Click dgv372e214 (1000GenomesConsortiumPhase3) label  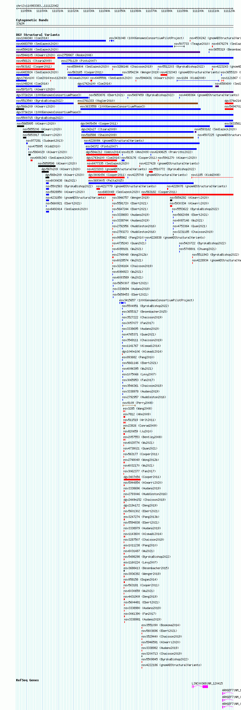pyautogui.click(x=49, y=95)
